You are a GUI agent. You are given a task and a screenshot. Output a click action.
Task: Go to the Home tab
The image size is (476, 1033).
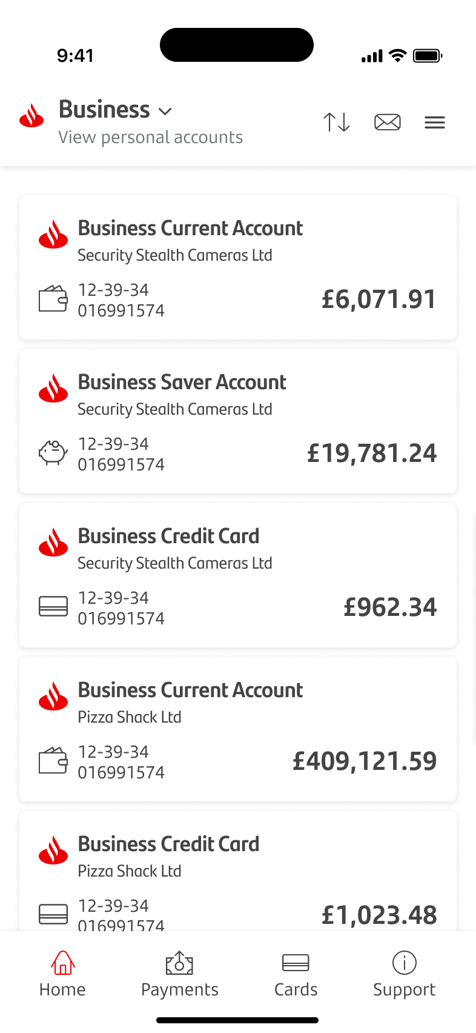coord(62,974)
